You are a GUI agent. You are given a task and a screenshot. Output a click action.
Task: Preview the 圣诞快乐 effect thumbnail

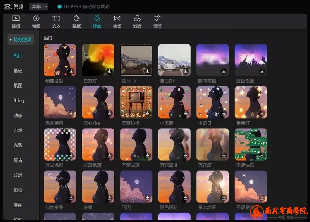[x=251, y=144]
